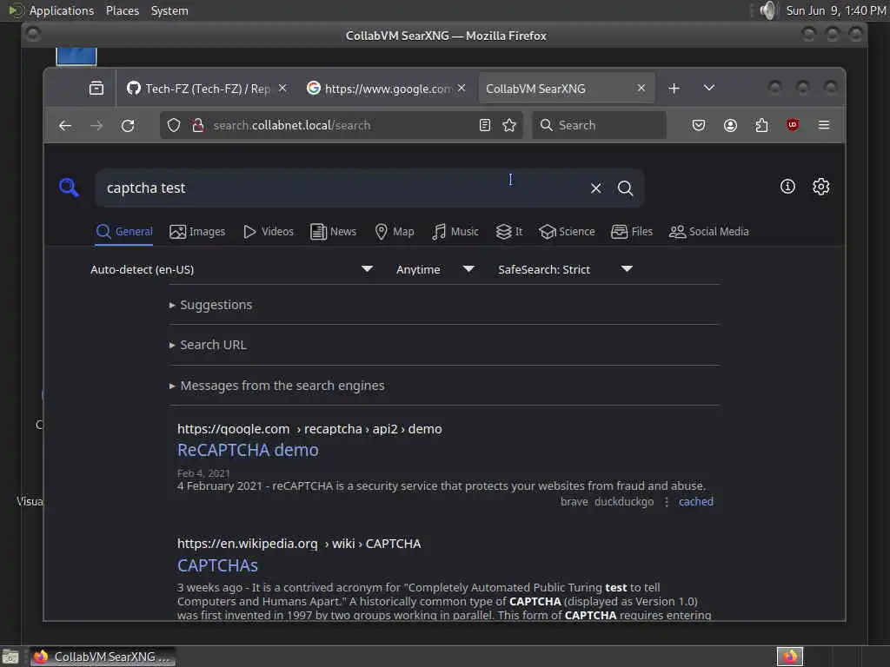Click the insecure connection padlock icon
This screenshot has height=667, width=890.
coord(197,125)
